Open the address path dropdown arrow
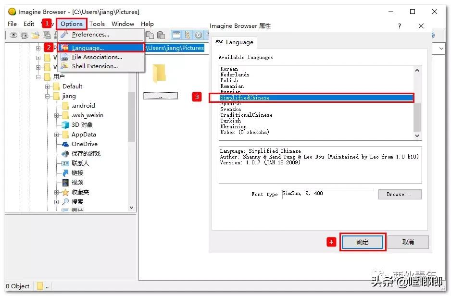451x296 pixels. pos(441,48)
